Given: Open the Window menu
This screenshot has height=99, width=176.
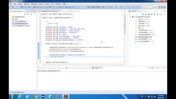Looking at the screenshot, I should [58, 4].
